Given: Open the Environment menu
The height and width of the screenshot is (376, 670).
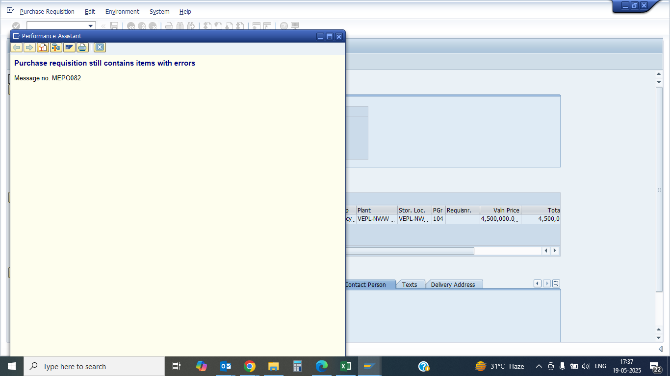Looking at the screenshot, I should (122, 11).
